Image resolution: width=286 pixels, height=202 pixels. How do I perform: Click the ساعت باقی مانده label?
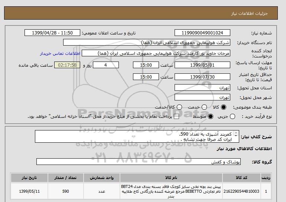(x=36, y=65)
